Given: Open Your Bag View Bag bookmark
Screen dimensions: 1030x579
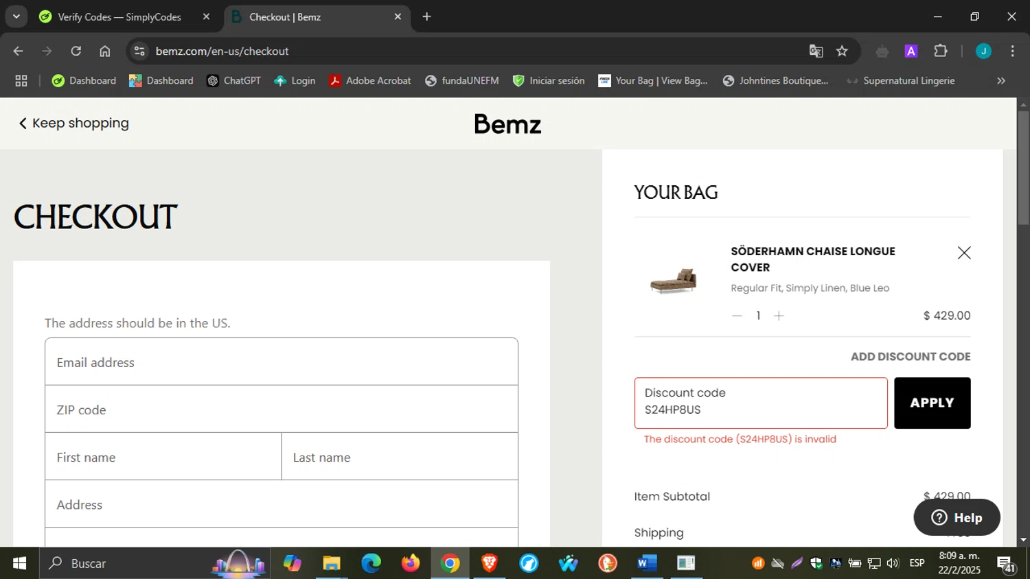Looking at the screenshot, I should [x=653, y=81].
